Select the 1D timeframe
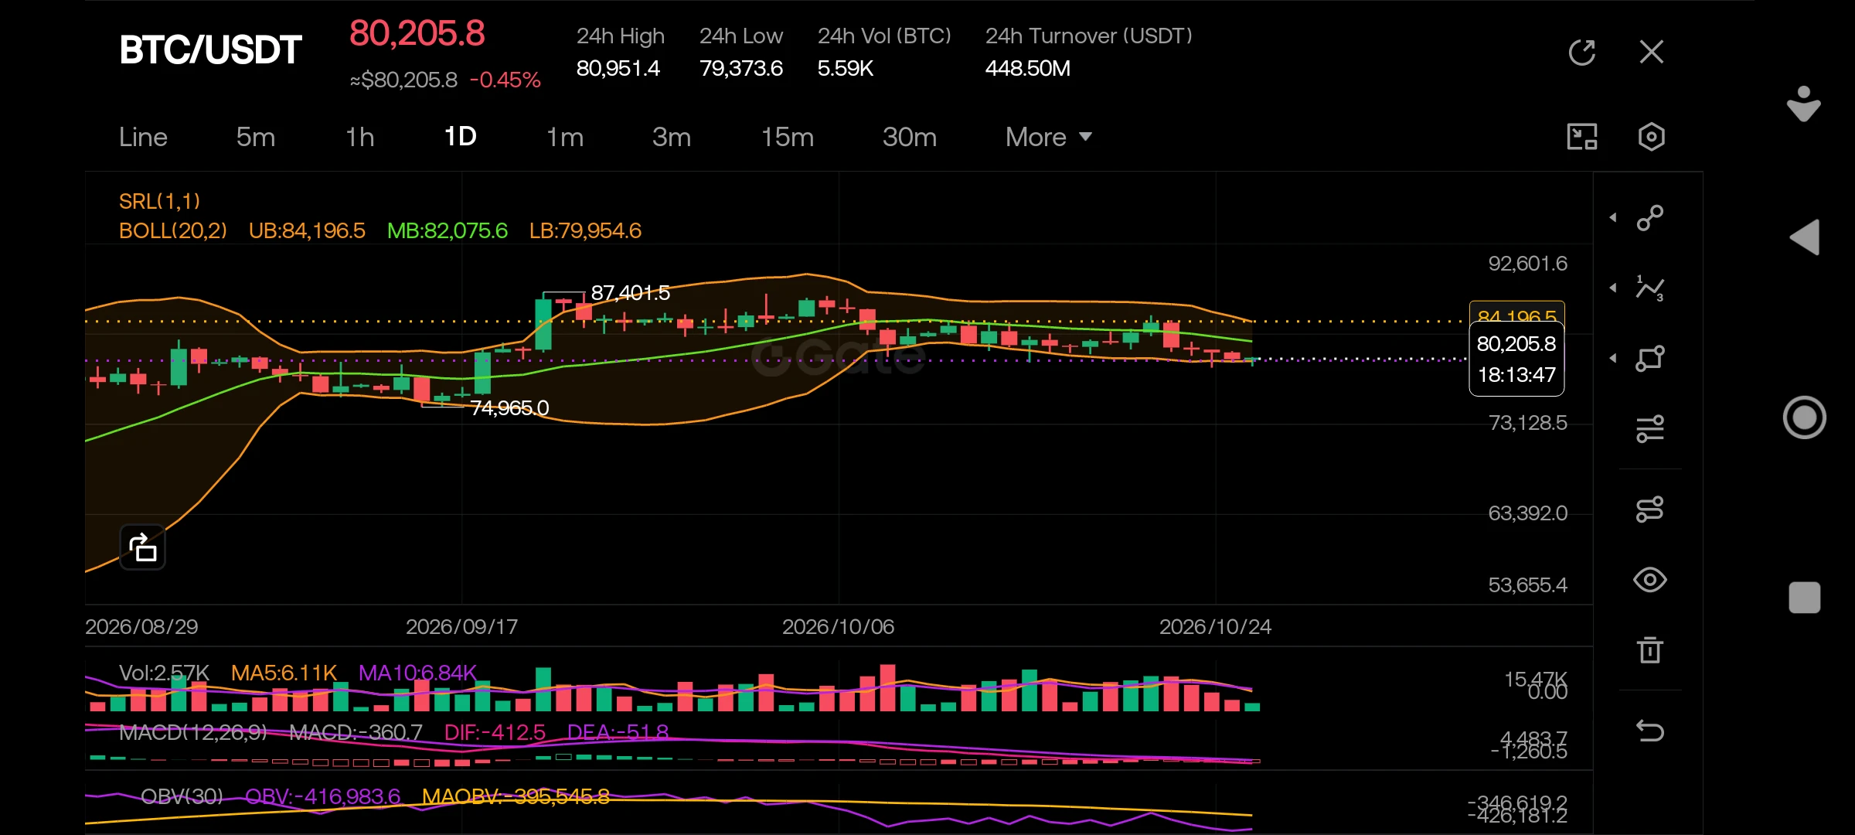Image resolution: width=1855 pixels, height=835 pixels. click(x=460, y=137)
